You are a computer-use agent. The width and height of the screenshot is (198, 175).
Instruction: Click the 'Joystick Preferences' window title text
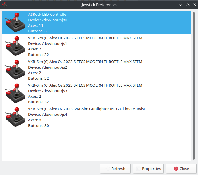click(99, 5)
